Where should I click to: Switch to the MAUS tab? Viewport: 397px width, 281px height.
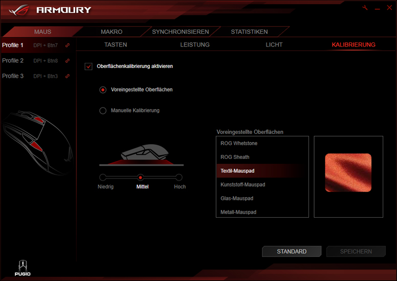(43, 32)
